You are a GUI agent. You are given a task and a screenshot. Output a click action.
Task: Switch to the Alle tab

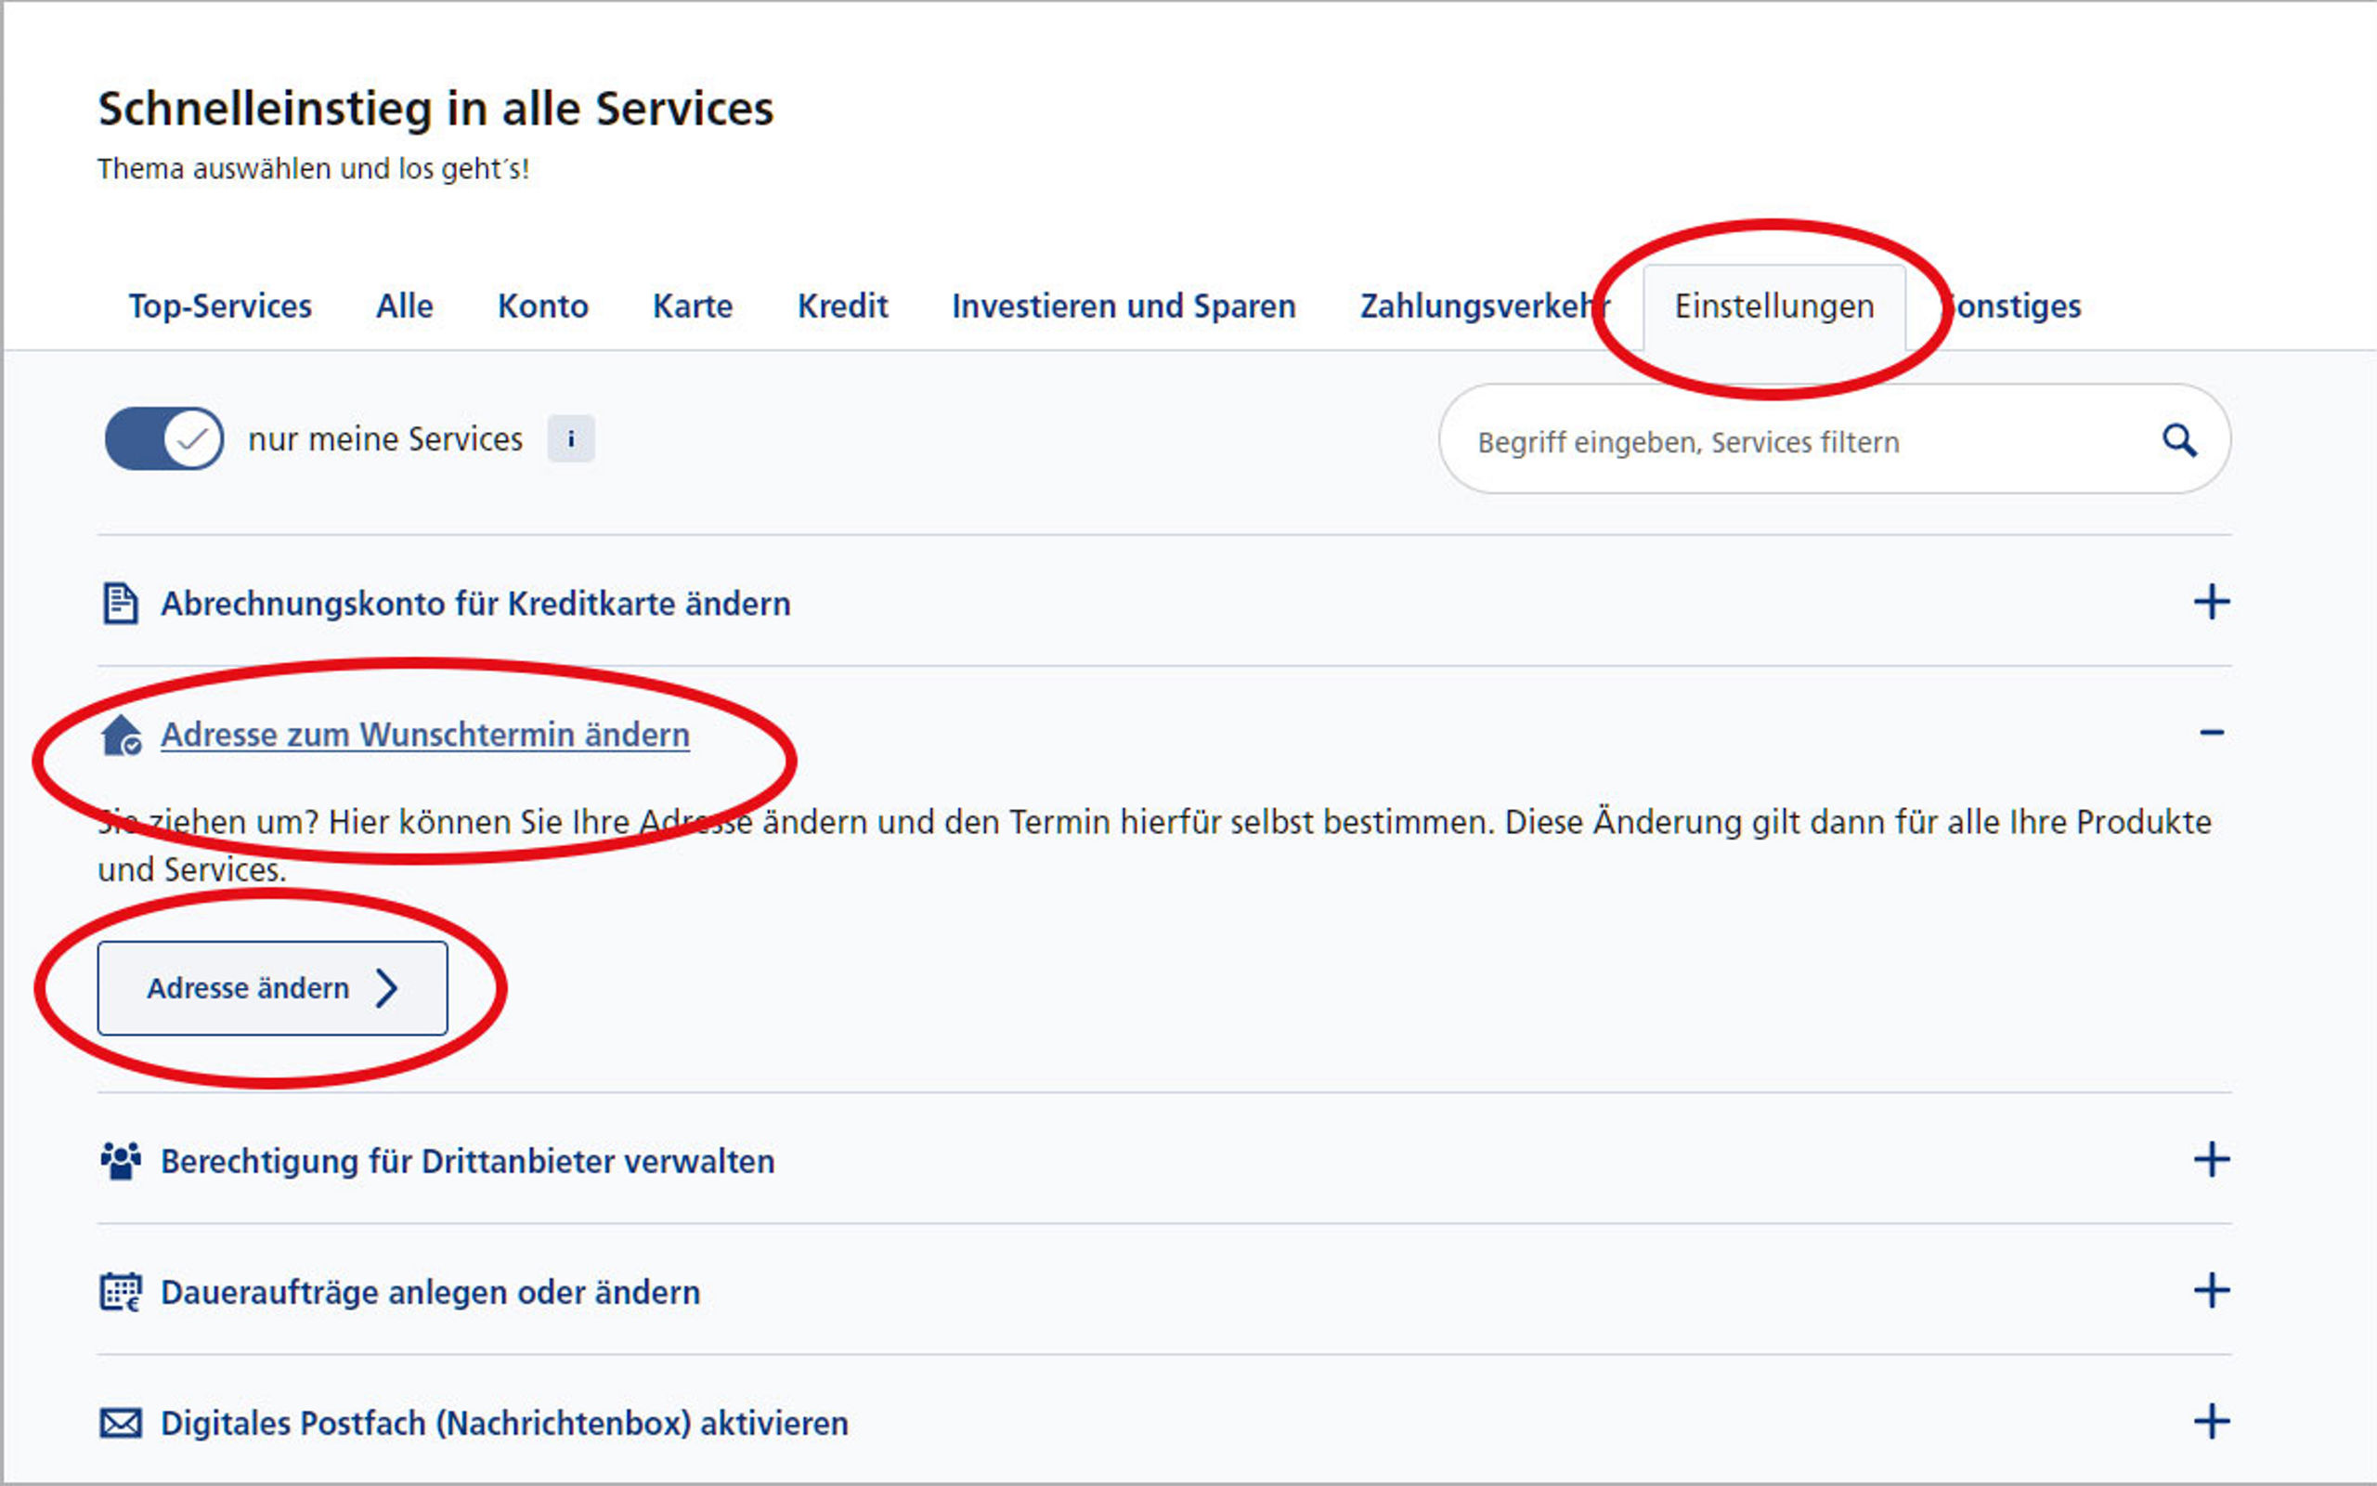click(x=404, y=306)
